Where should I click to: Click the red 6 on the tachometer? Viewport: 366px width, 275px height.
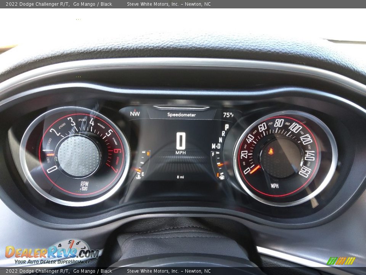coord(117,150)
